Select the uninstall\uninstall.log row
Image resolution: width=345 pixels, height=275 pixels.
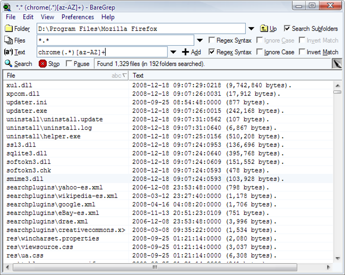click(x=168, y=128)
